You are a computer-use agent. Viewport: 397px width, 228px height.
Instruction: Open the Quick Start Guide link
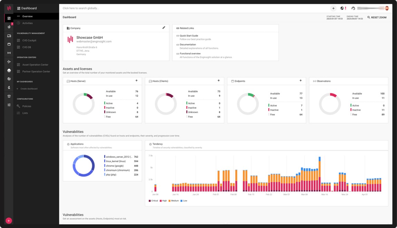pyautogui.click(x=189, y=36)
